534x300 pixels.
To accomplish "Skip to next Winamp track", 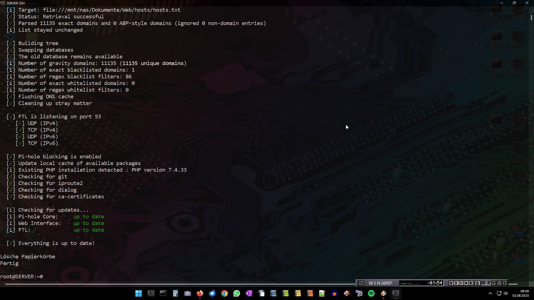I will pos(471,283).
